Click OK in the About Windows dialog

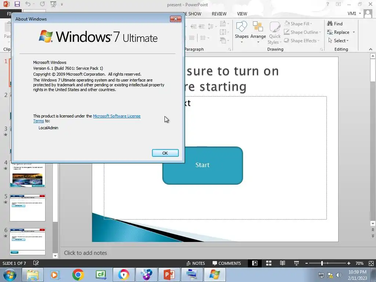point(165,153)
